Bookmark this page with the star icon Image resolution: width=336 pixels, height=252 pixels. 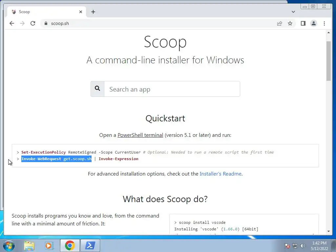point(290,23)
